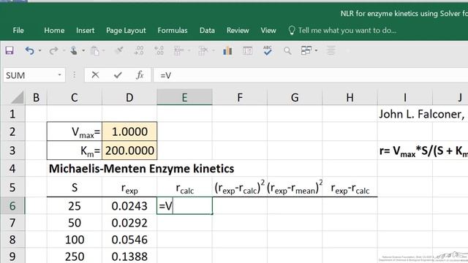Click the Undo arrow icon
Image resolution: width=468 pixels, height=263 pixels.
click(29, 50)
